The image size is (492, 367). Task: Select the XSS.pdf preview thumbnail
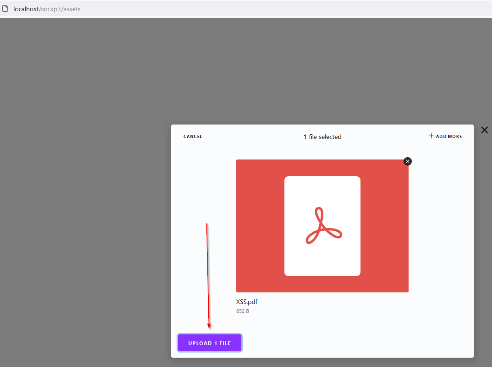pos(322,226)
